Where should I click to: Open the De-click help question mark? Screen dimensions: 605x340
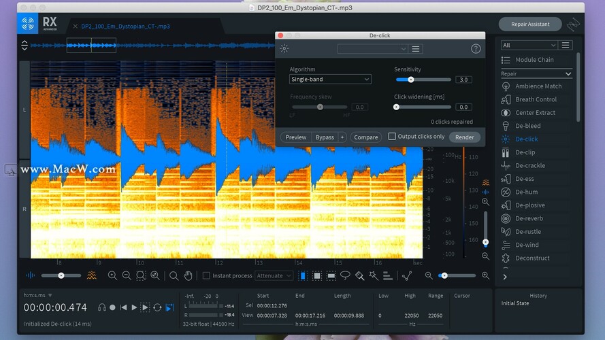pyautogui.click(x=476, y=48)
